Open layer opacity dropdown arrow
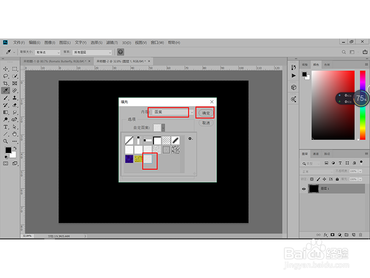Screen dimensions: 370x278 (360, 171)
